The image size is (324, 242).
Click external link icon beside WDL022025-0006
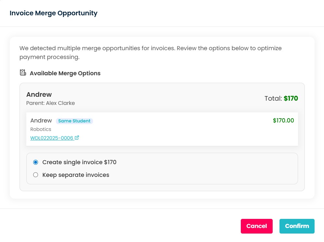click(x=77, y=138)
